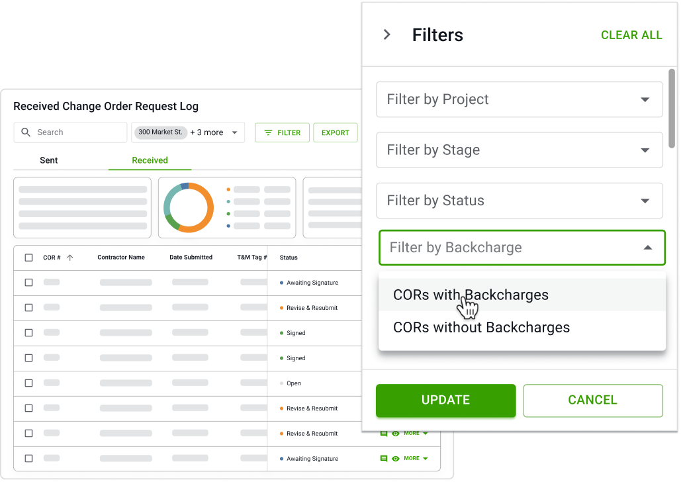
Task: Collapse Filters panel with chevron arrow
Action: pyautogui.click(x=387, y=35)
